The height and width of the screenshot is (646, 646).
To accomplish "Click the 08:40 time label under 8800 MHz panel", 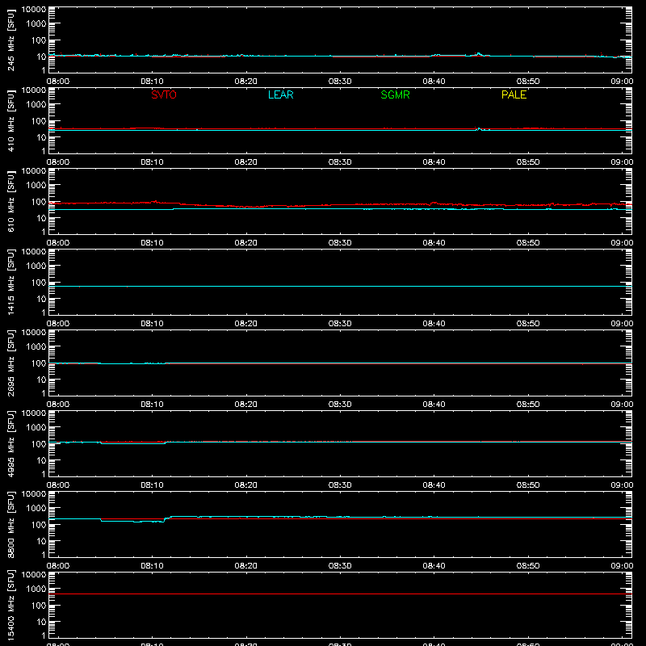I will tap(434, 566).
